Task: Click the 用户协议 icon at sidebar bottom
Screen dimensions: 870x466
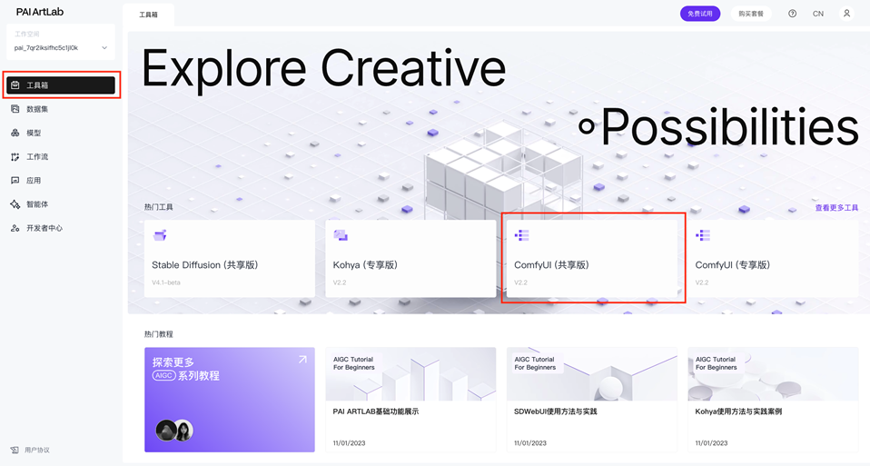Action: click(x=15, y=450)
